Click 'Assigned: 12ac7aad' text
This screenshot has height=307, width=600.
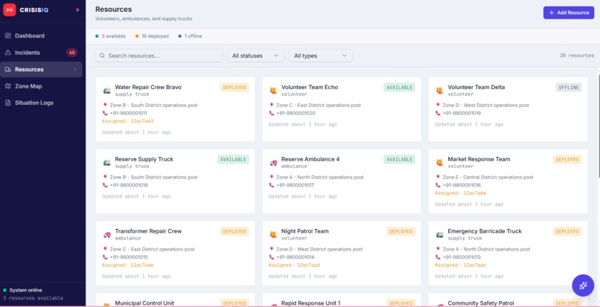pos(294,265)
